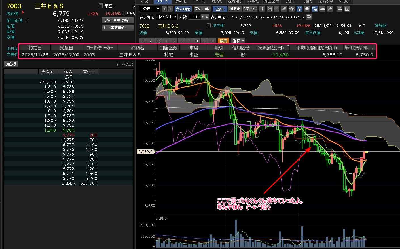The image size is (400, 249).
Task: Open the 1分足 timeframe dropdown
Action: (x=150, y=9)
